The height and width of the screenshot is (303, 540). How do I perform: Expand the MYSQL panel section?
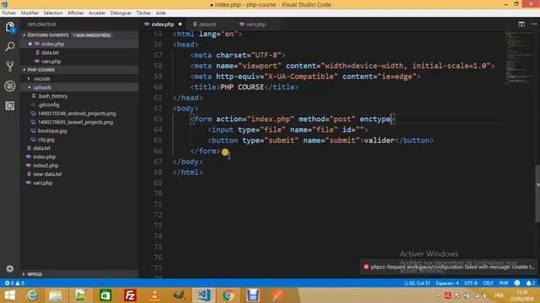(35, 274)
